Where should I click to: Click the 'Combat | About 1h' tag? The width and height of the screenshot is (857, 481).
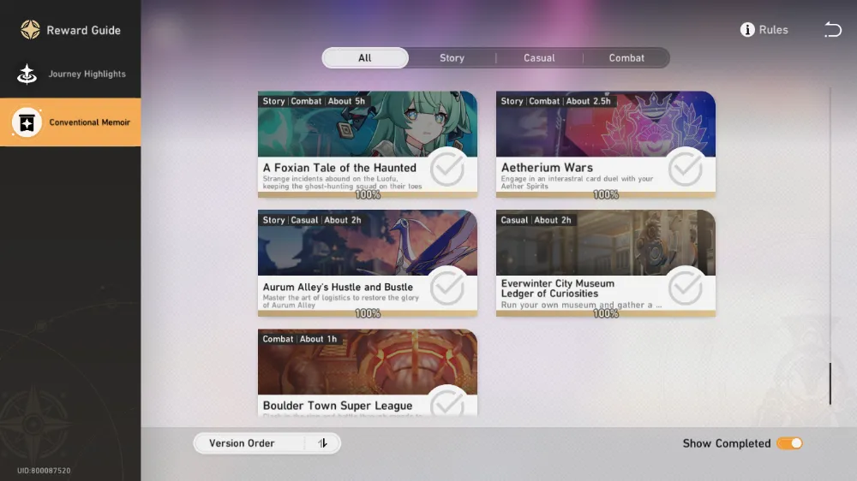pyautogui.click(x=299, y=339)
